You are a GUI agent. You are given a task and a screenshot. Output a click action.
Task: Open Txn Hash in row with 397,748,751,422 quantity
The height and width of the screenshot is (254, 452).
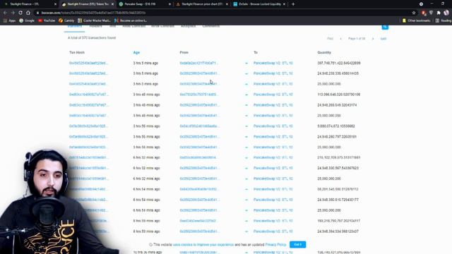coord(88,63)
